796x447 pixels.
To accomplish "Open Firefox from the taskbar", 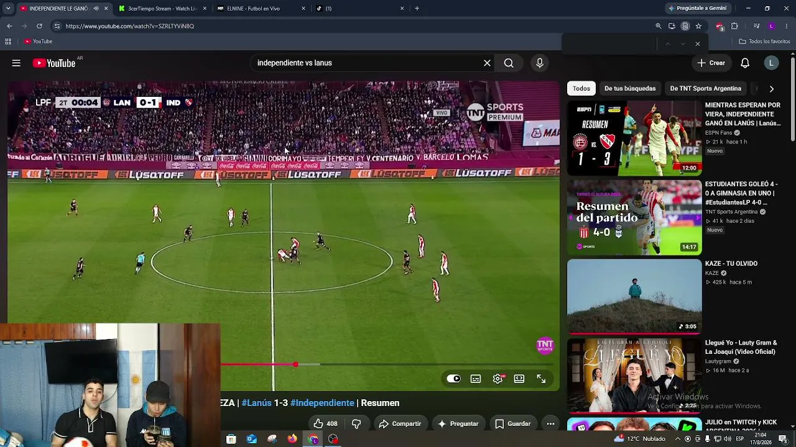I will [x=292, y=439].
